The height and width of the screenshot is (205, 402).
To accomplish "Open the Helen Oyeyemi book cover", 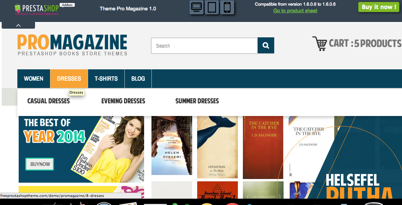I will [172, 145].
